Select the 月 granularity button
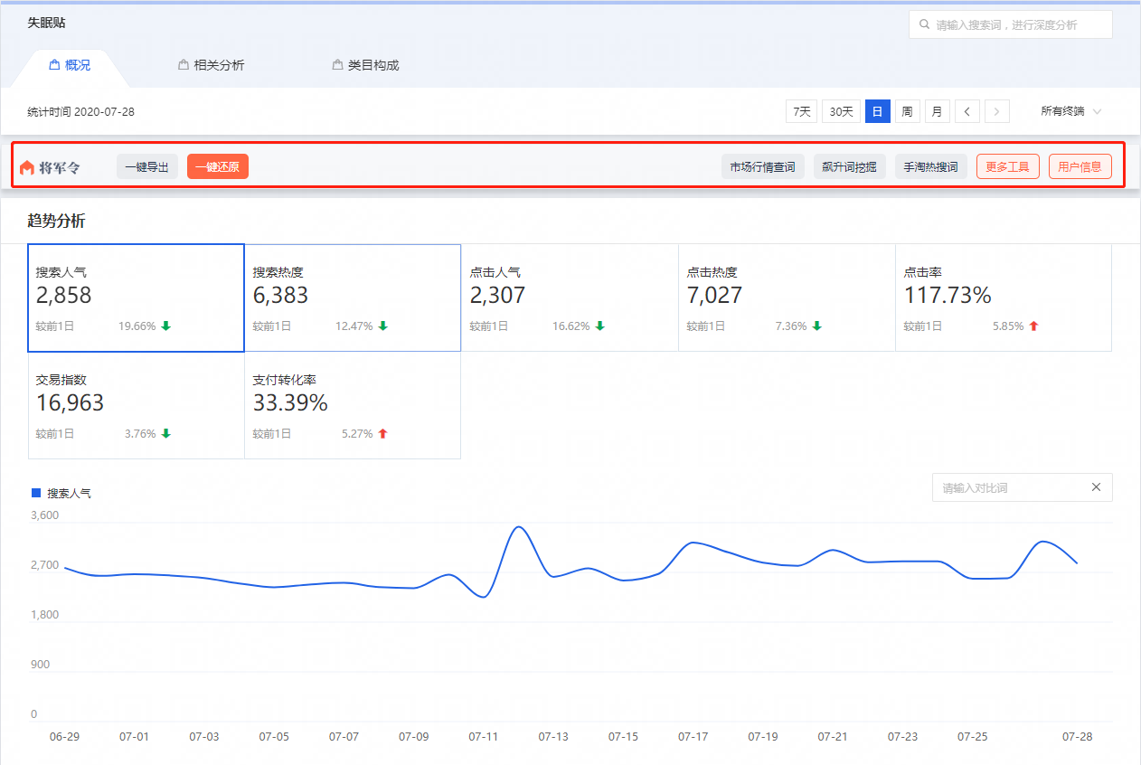 tap(937, 111)
